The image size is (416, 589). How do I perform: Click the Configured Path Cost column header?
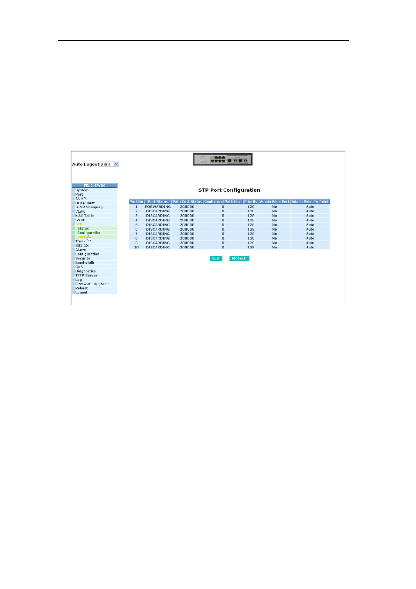[x=223, y=202]
